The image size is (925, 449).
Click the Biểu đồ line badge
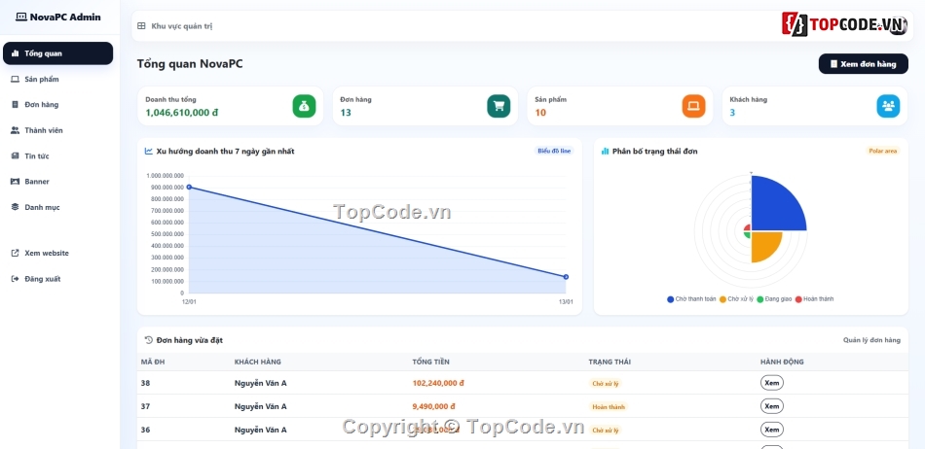[554, 152]
